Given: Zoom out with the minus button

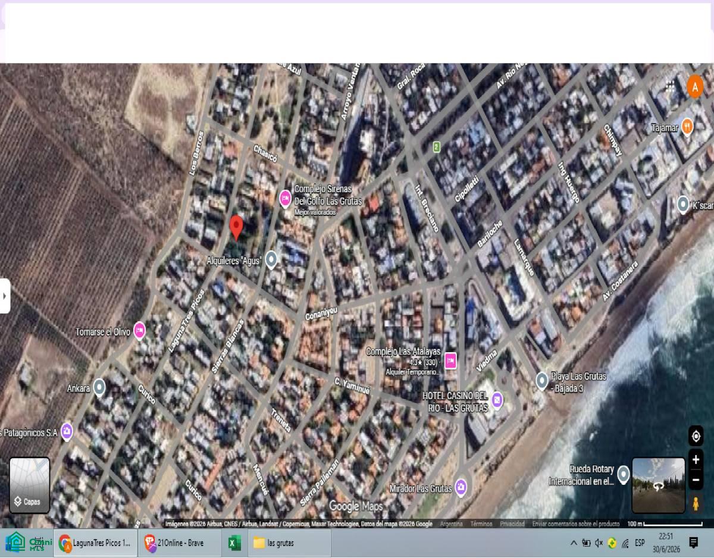Looking at the screenshot, I should [x=696, y=479].
